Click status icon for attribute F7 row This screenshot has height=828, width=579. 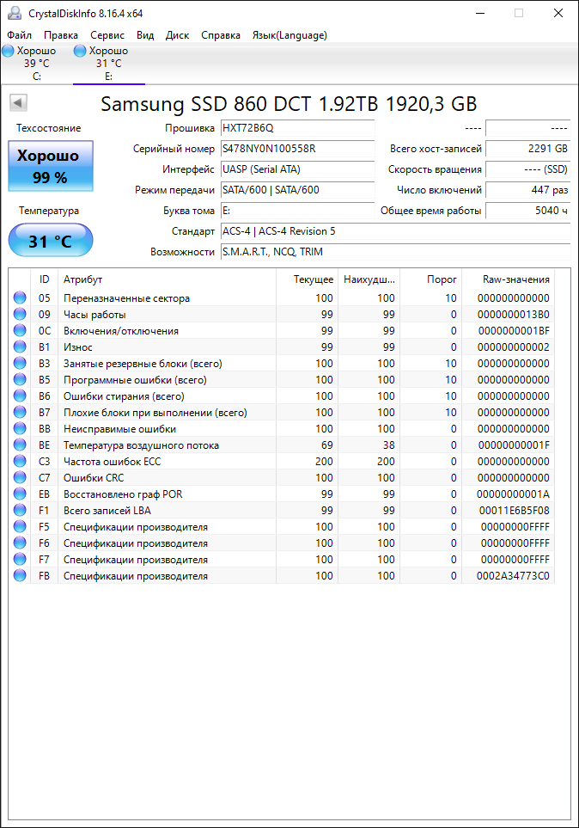(20, 560)
